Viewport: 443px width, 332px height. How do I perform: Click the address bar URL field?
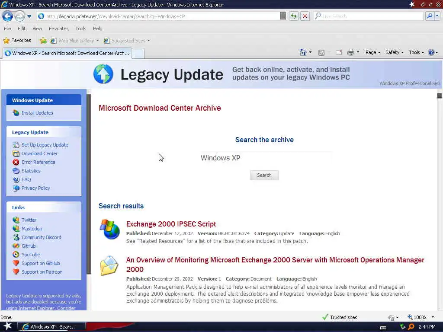click(158, 16)
